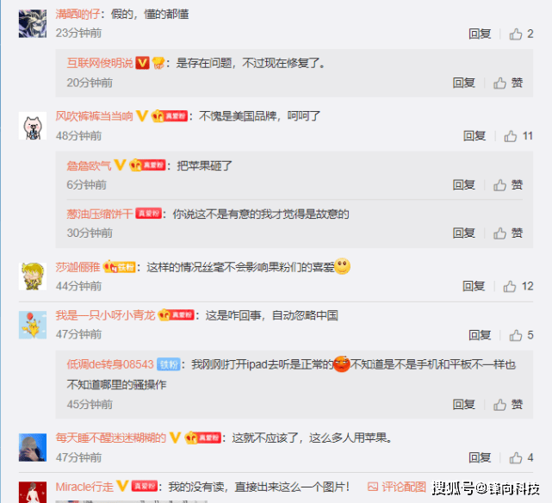Reply to the 45分钟前 nested comment
552x503 pixels.
pos(463,405)
